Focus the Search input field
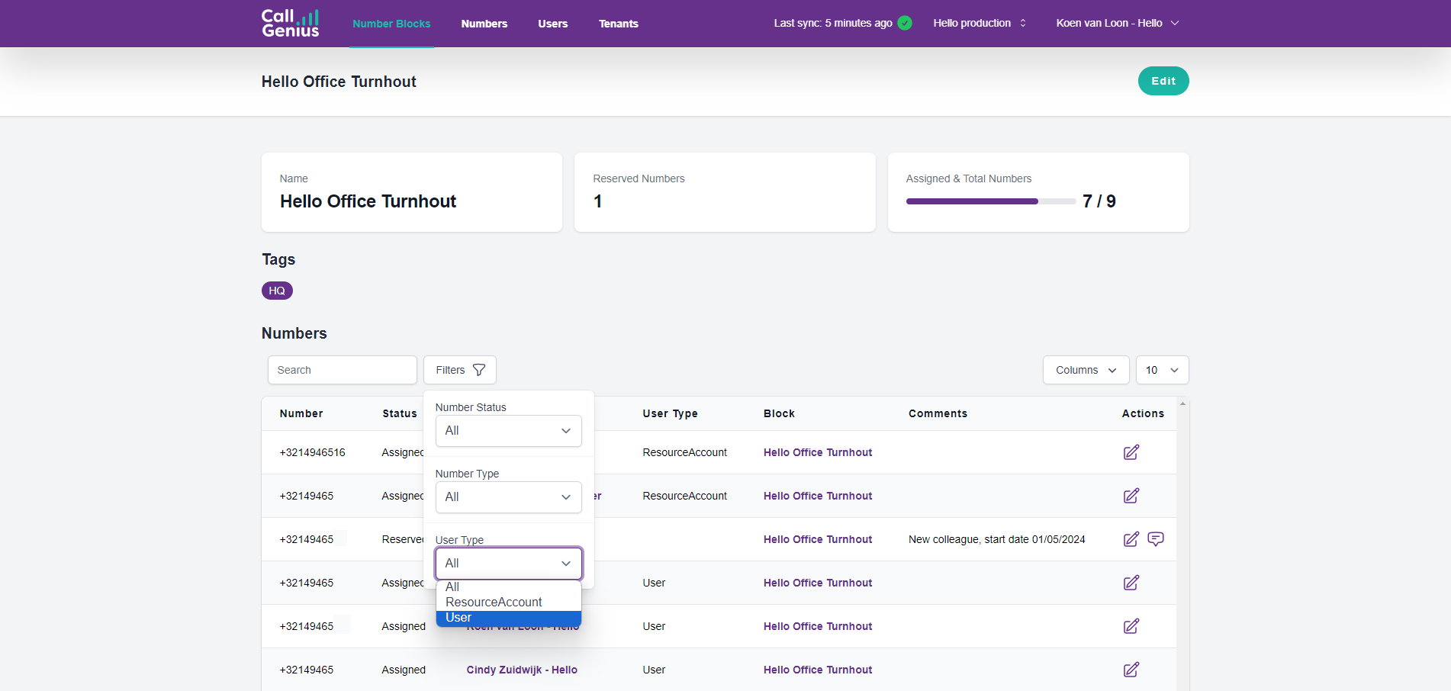Screen dimensions: 1451x691 pos(343,370)
